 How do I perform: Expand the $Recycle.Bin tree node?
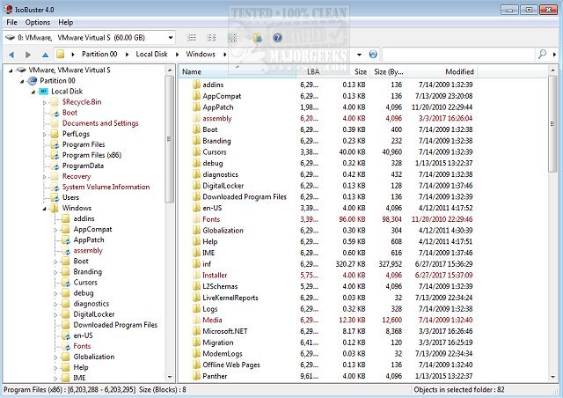pos(45,103)
